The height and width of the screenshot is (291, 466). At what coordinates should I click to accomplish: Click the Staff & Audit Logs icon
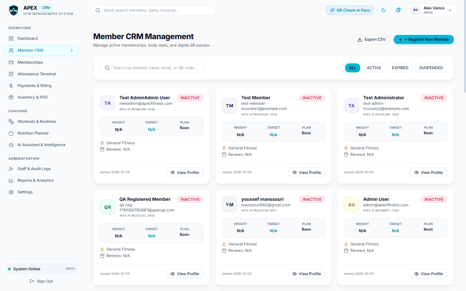(11, 169)
